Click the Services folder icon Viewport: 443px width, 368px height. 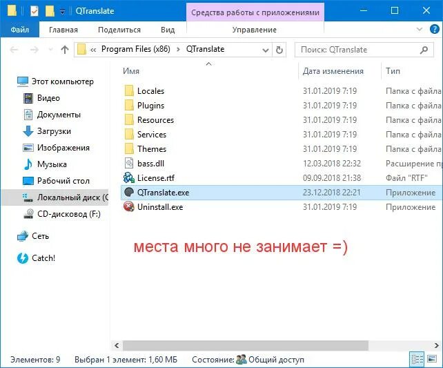(129, 135)
